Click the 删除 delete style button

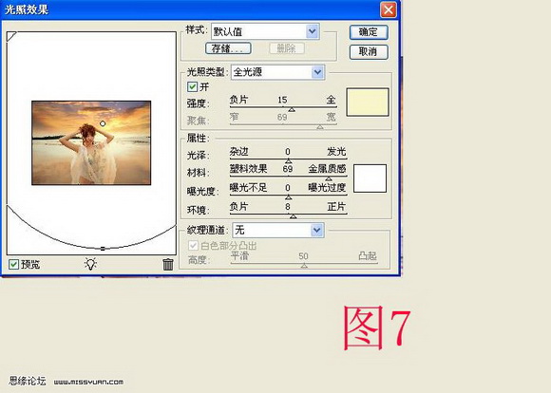tap(287, 48)
